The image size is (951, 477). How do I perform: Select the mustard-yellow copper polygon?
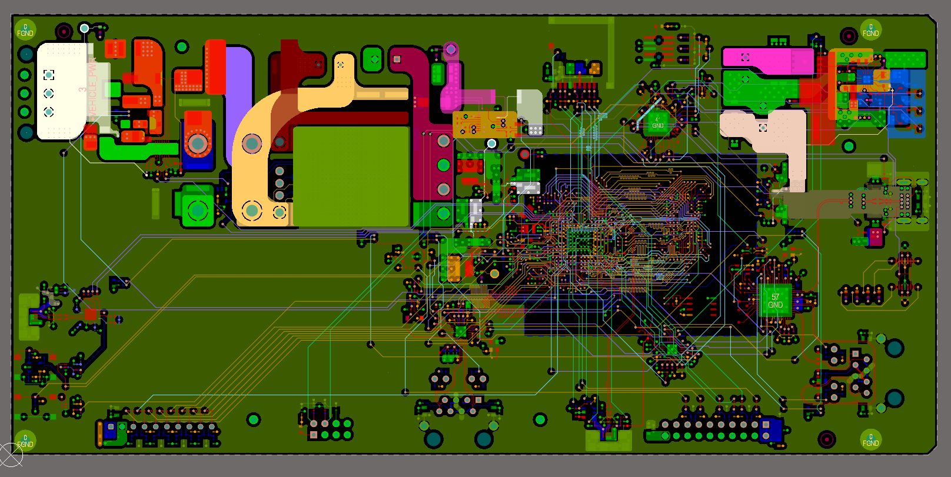[485, 124]
